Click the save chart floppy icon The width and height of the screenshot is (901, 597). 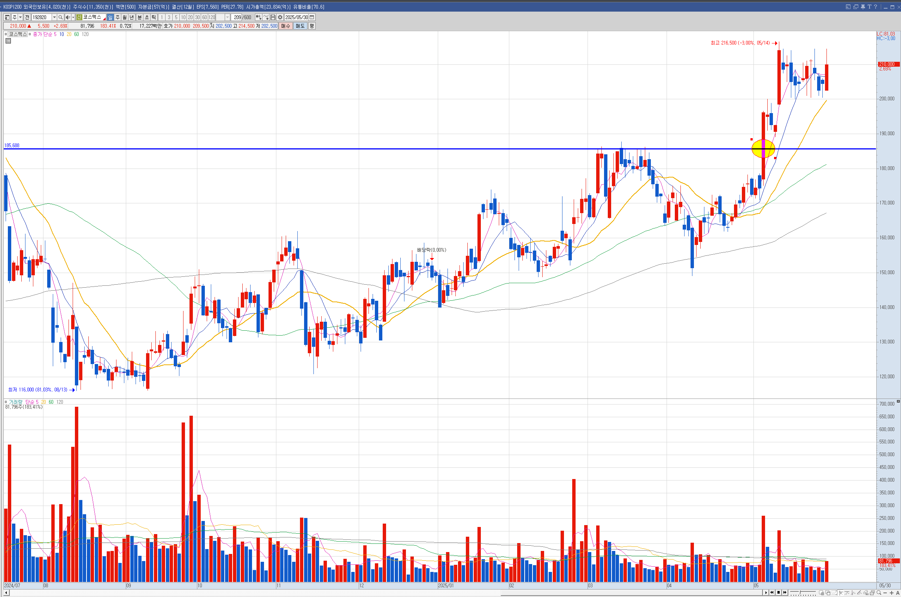pyautogui.click(x=273, y=18)
